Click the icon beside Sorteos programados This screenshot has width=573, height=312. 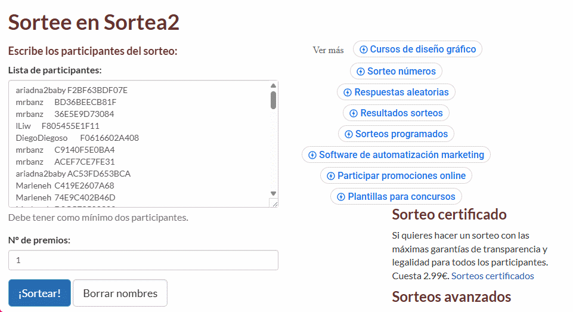pos(349,134)
